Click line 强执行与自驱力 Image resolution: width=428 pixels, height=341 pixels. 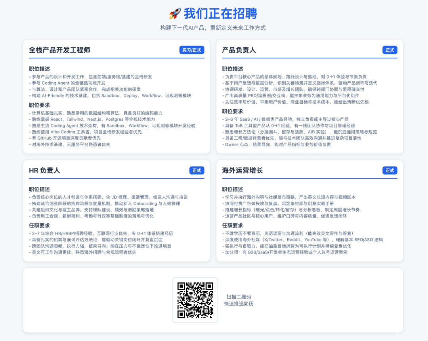(x=288, y=246)
